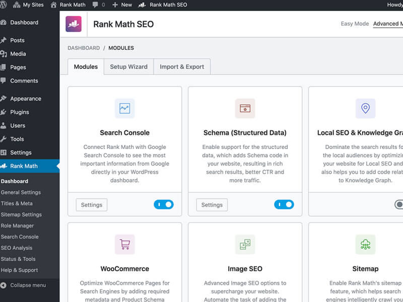Click the Search Console card title
Viewport: 403px width, 302px height.
(x=124, y=133)
